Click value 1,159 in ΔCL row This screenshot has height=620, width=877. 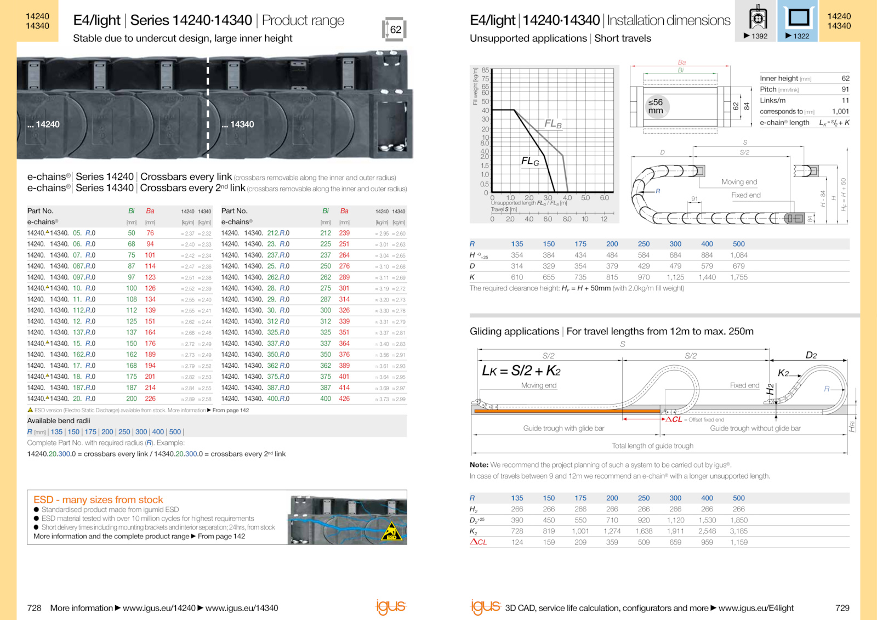(738, 542)
